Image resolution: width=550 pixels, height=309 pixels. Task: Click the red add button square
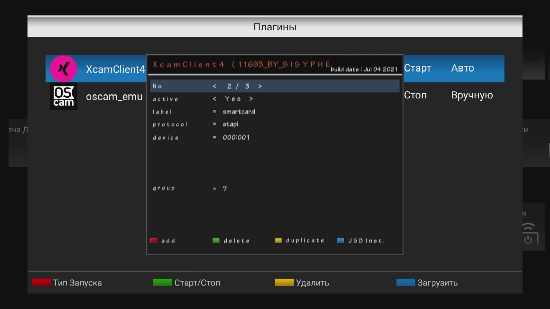[154, 241]
